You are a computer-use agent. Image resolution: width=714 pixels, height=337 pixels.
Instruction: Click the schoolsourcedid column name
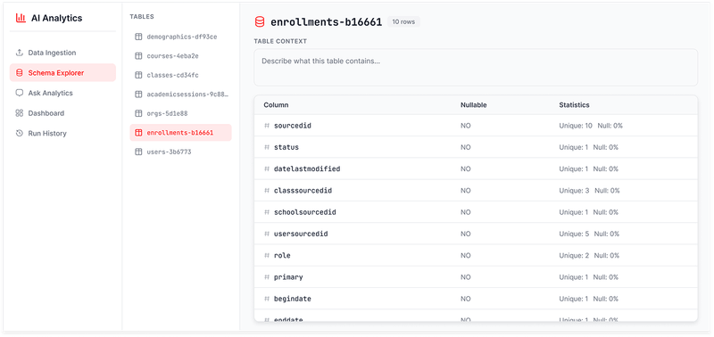305,212
